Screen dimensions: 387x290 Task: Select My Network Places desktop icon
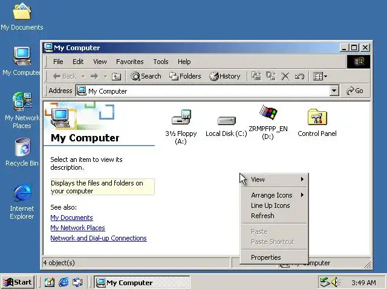(22, 110)
